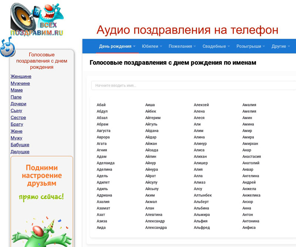Open the Мужу sidebar link
Image resolution: width=296 pixels, height=247 pixels.
16,138
